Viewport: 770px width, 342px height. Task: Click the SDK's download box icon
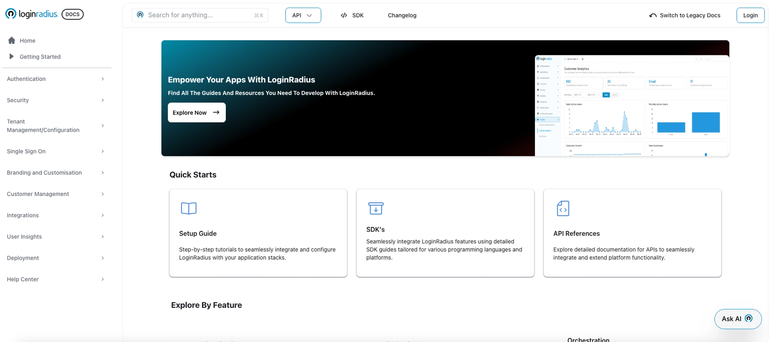376,208
